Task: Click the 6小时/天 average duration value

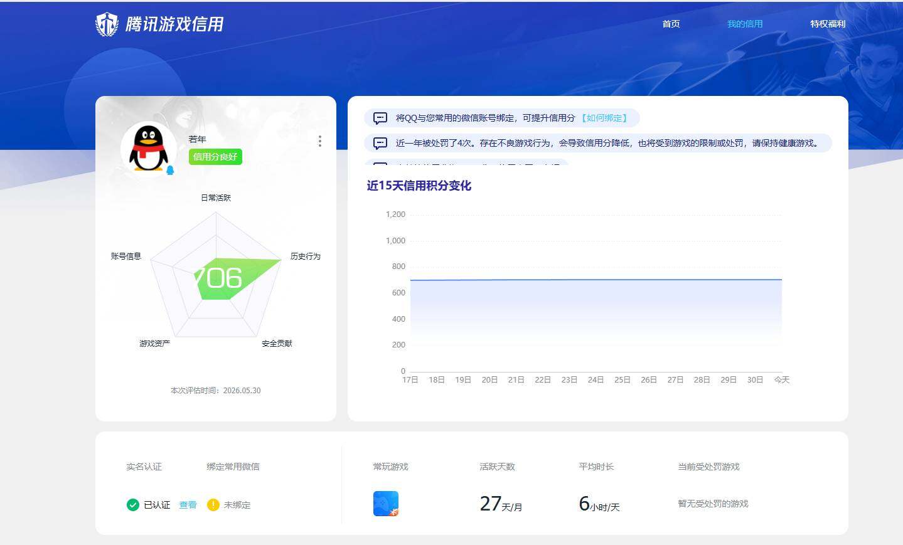Action: pyautogui.click(x=599, y=504)
